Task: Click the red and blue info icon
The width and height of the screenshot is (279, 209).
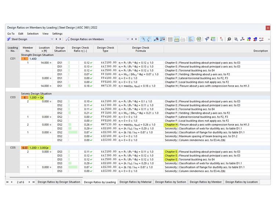Action: (255, 39)
